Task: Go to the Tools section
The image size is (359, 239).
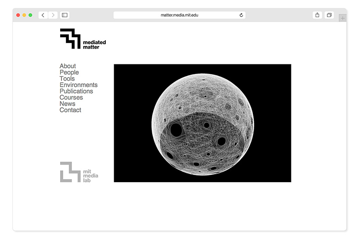Action: (67, 78)
